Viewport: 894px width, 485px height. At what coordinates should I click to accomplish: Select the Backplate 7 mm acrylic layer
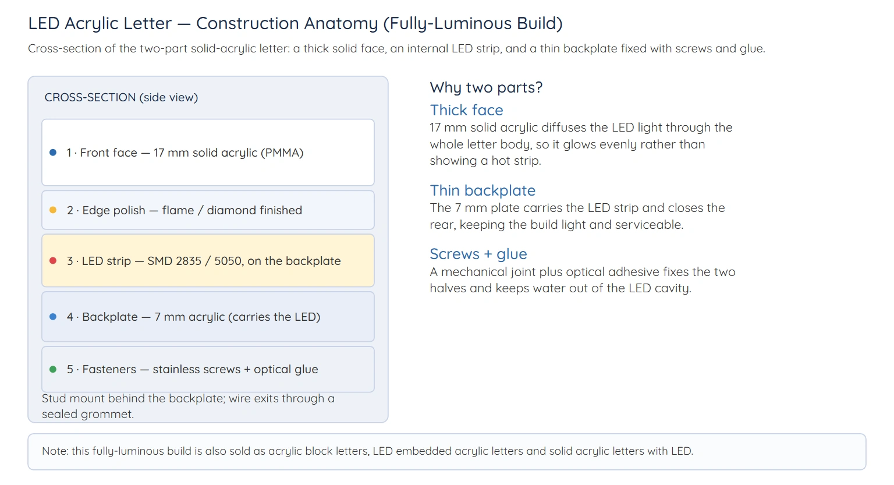[x=208, y=317]
